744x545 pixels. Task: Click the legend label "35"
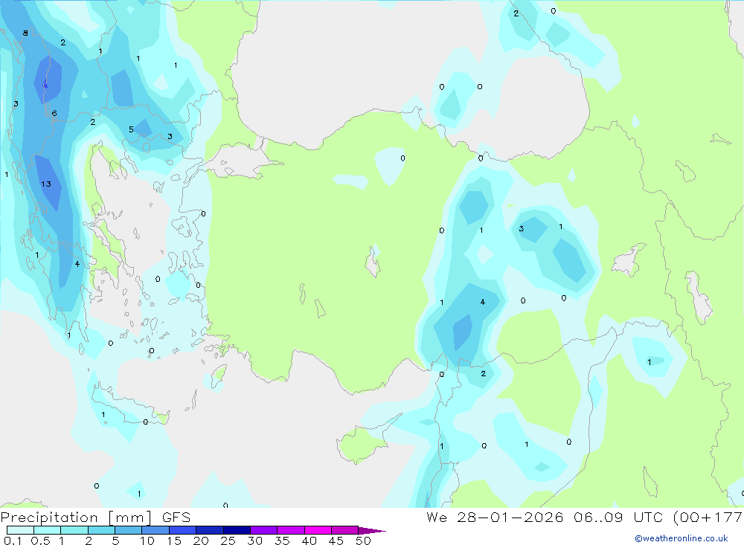coord(282,541)
